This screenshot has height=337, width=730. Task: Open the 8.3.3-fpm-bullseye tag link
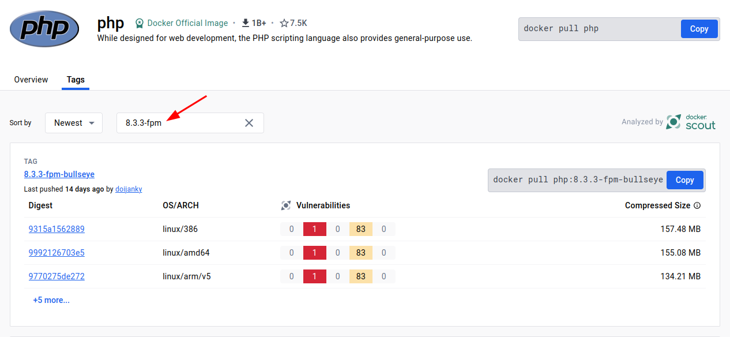coord(59,174)
